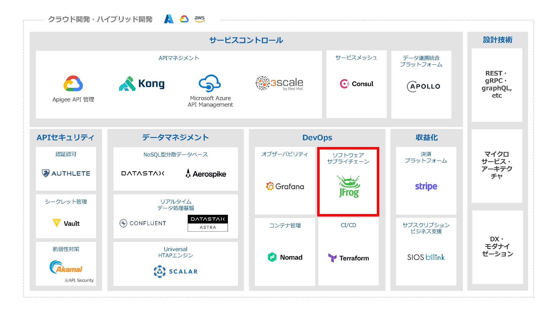Click the Nomad logo

tap(285, 257)
